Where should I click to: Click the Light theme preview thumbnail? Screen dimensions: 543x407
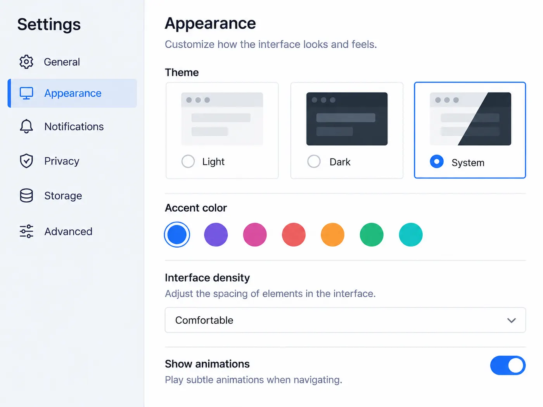pyautogui.click(x=222, y=119)
